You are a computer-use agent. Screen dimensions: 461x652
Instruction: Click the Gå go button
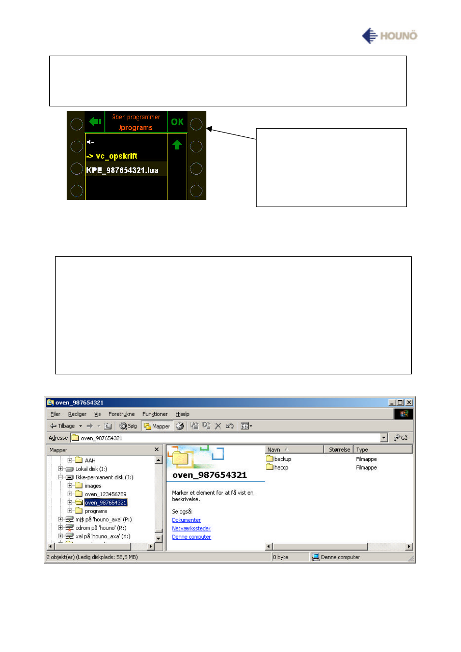(401, 438)
